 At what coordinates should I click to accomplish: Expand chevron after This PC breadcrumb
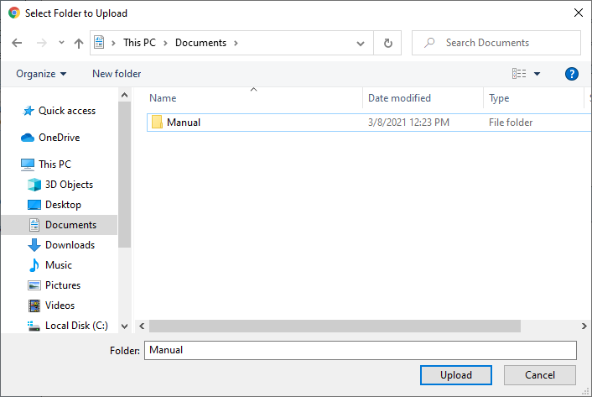tap(165, 43)
